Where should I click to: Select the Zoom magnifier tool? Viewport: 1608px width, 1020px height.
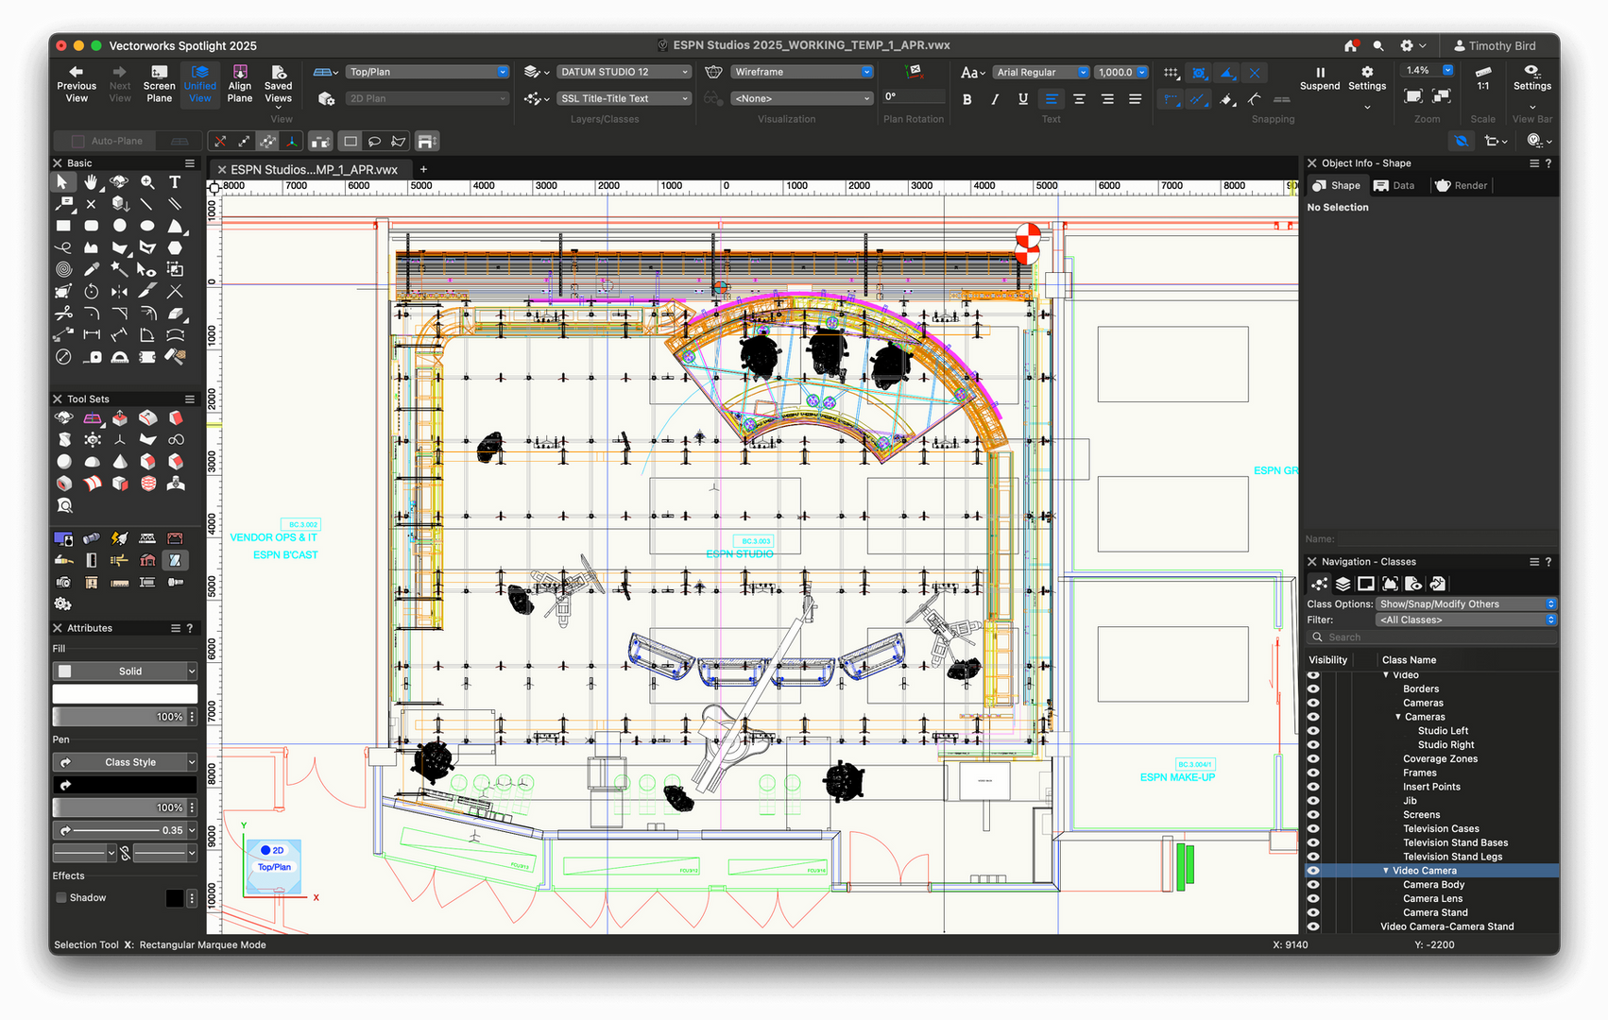point(147,181)
